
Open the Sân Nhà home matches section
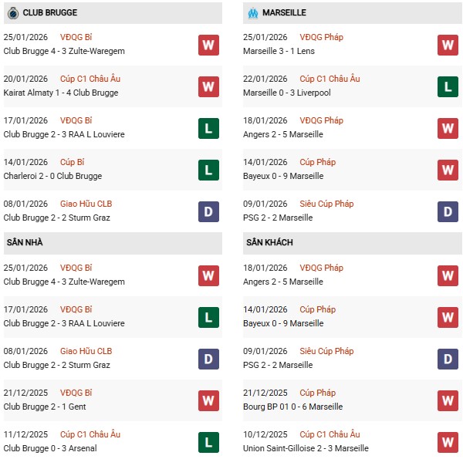tap(24, 242)
